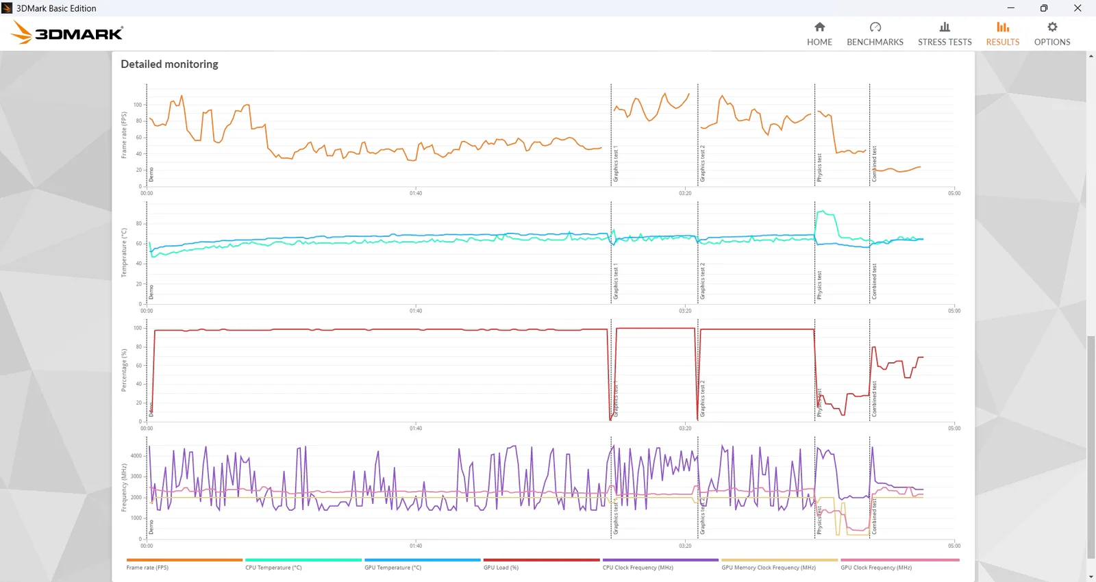Close the 3DMark window

click(x=1078, y=8)
